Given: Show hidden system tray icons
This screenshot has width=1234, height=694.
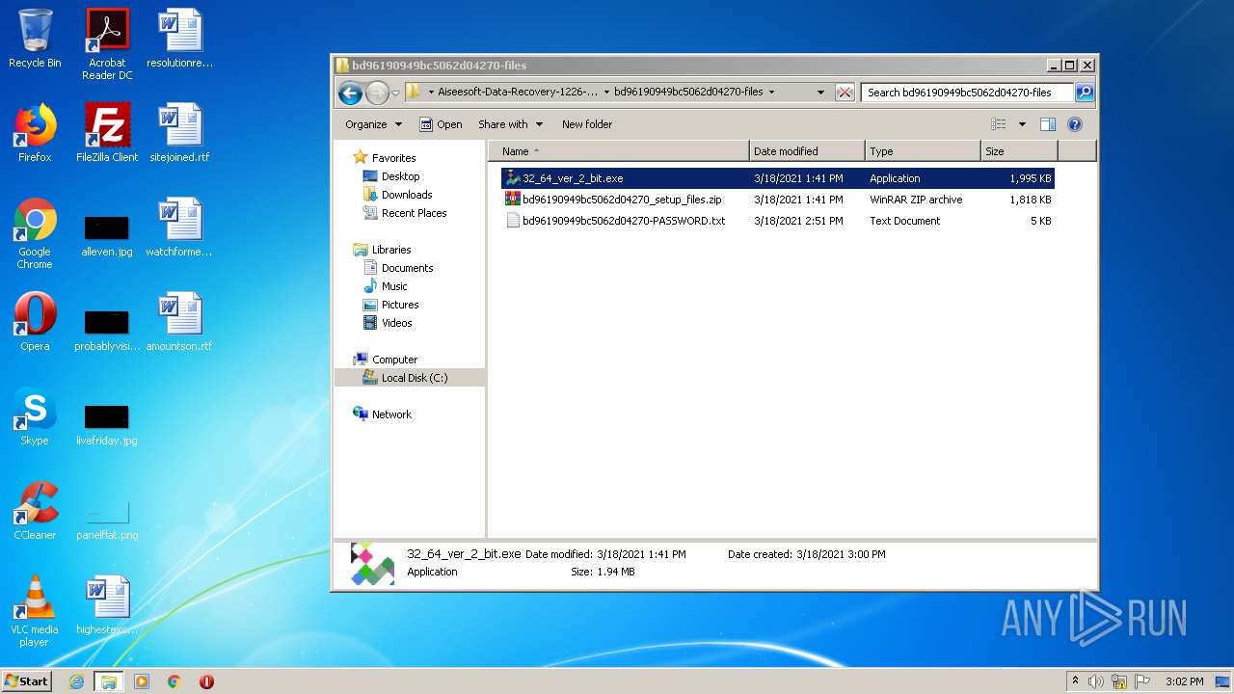Looking at the screenshot, I should [x=1075, y=681].
